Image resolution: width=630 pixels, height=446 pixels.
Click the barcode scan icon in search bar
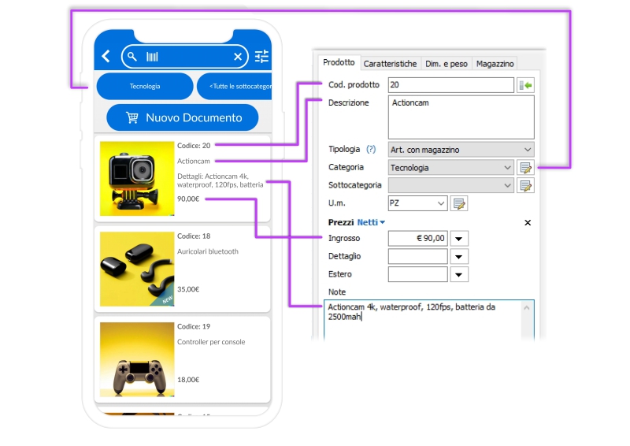152,57
